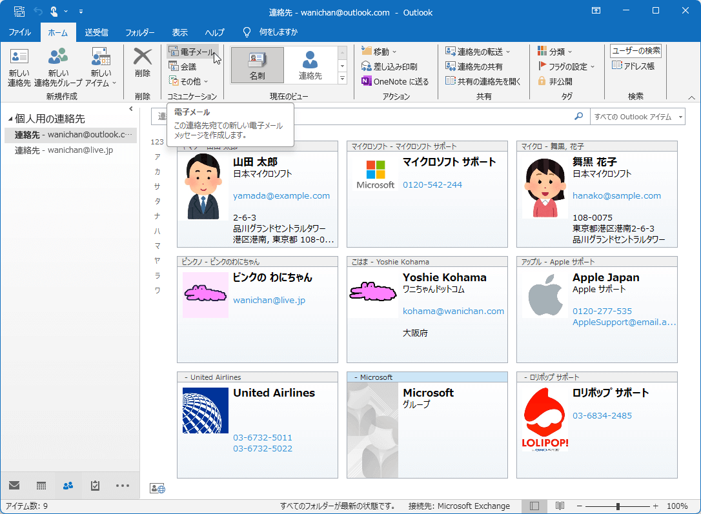The height and width of the screenshot is (514, 701).
Task: Zoom out with the minus button
Action: coord(580,506)
